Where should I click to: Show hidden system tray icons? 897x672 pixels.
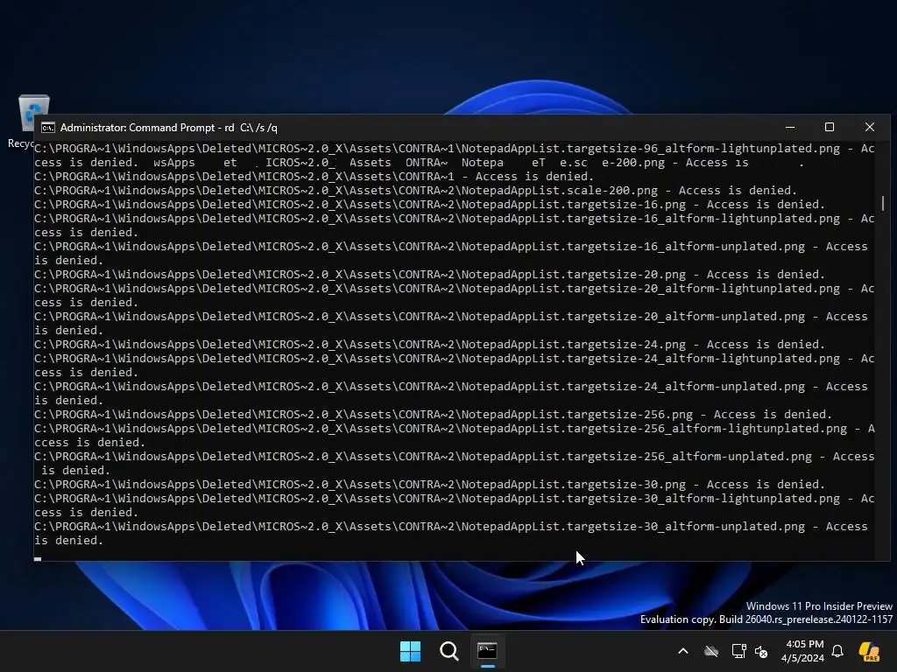pos(683,651)
